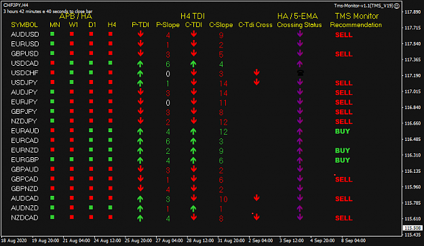Click EURGBP green C-TDI up arrow
Screen dimensions: 424x246
193,160
